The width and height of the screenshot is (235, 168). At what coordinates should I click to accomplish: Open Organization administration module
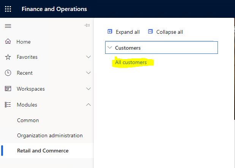[x=50, y=135]
